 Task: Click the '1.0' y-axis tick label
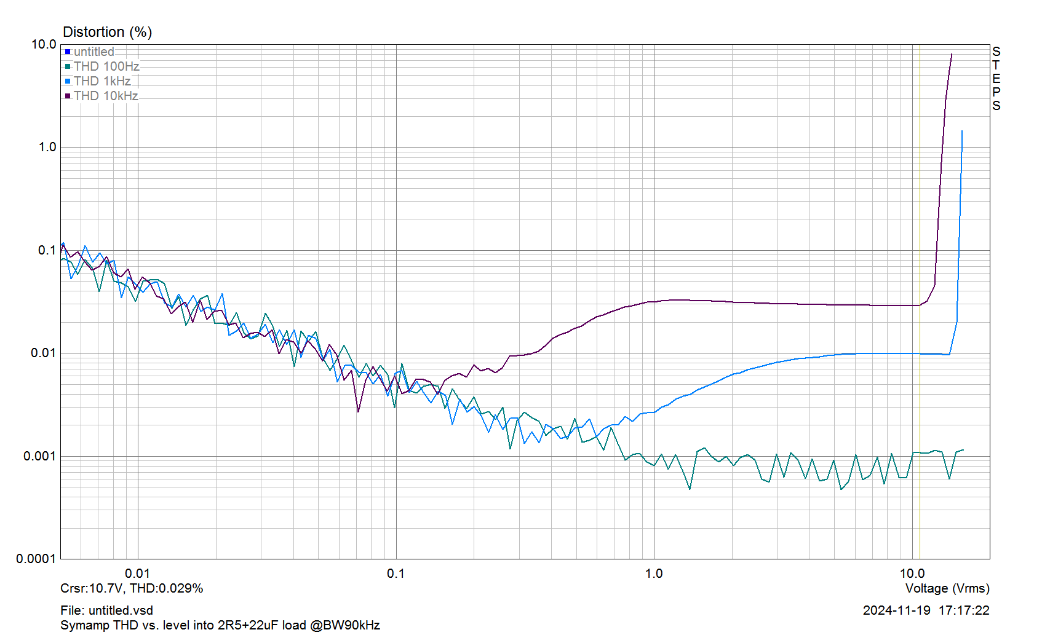pyautogui.click(x=47, y=147)
